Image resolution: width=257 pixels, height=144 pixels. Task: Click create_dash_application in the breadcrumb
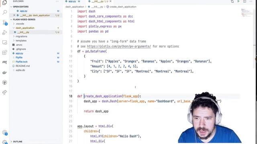point(123,7)
